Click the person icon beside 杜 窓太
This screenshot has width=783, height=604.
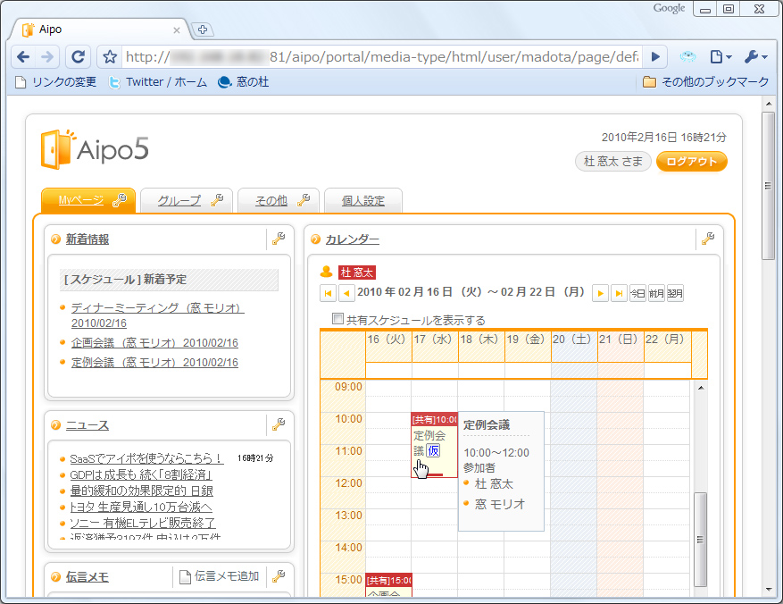pyautogui.click(x=327, y=271)
